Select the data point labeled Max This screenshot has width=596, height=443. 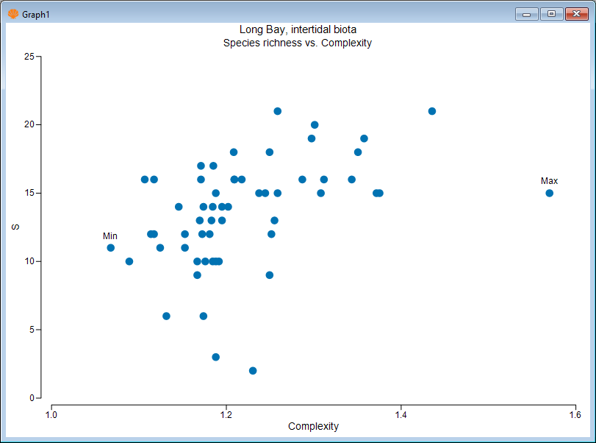549,193
